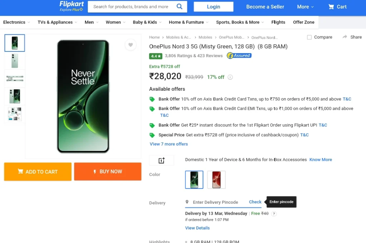Click the price info circle icon
This screenshot has height=243, width=366.
tap(230, 77)
